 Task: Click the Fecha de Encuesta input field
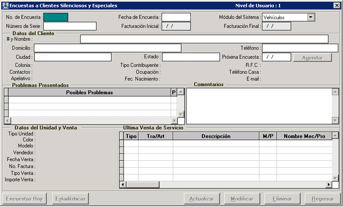coord(176,18)
